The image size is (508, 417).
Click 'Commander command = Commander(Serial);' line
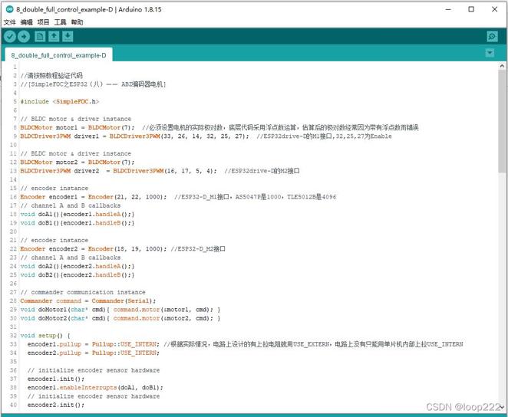pyautogui.click(x=88, y=300)
